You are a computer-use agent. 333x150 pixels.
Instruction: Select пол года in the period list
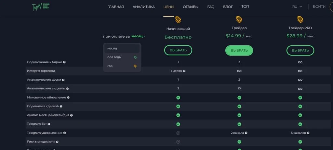[122, 57]
